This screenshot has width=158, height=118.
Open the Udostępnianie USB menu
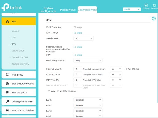tap(19, 101)
